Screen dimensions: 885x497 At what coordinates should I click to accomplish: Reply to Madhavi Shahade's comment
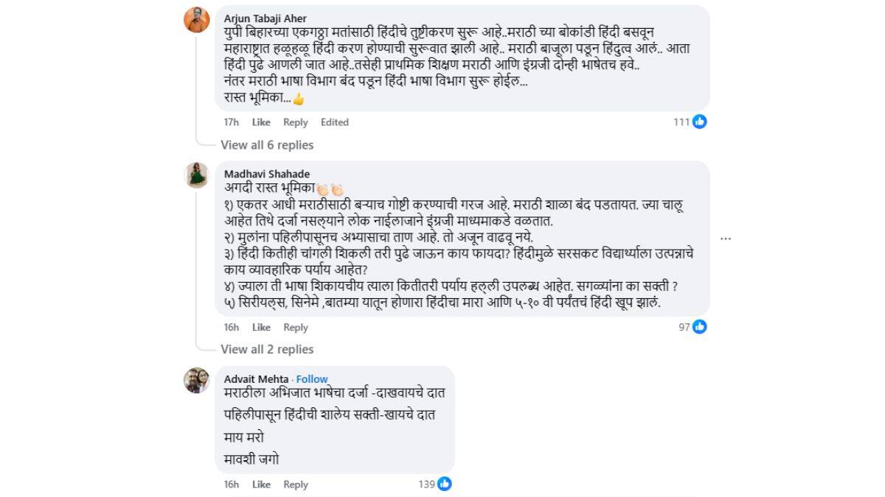point(295,327)
